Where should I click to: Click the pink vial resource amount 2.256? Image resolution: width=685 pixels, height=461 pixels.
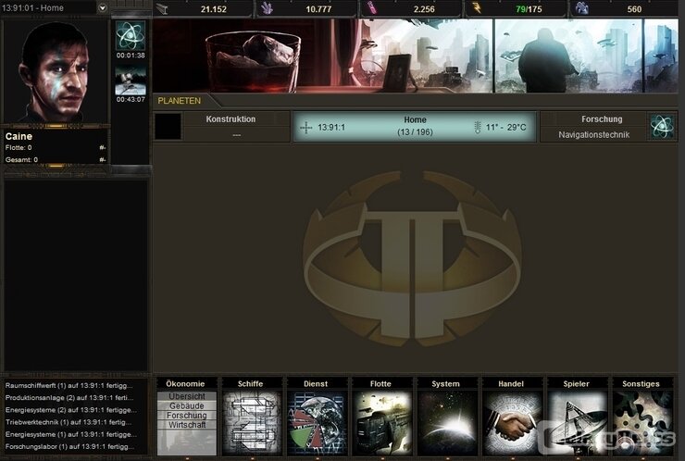pos(424,8)
